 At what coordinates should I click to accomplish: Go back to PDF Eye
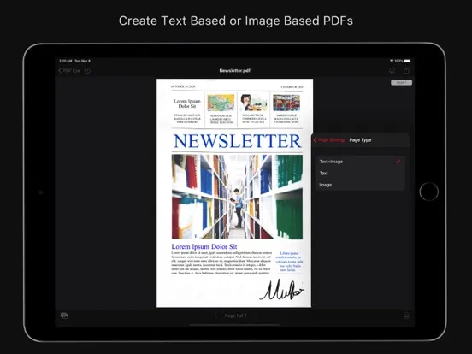[x=69, y=71]
